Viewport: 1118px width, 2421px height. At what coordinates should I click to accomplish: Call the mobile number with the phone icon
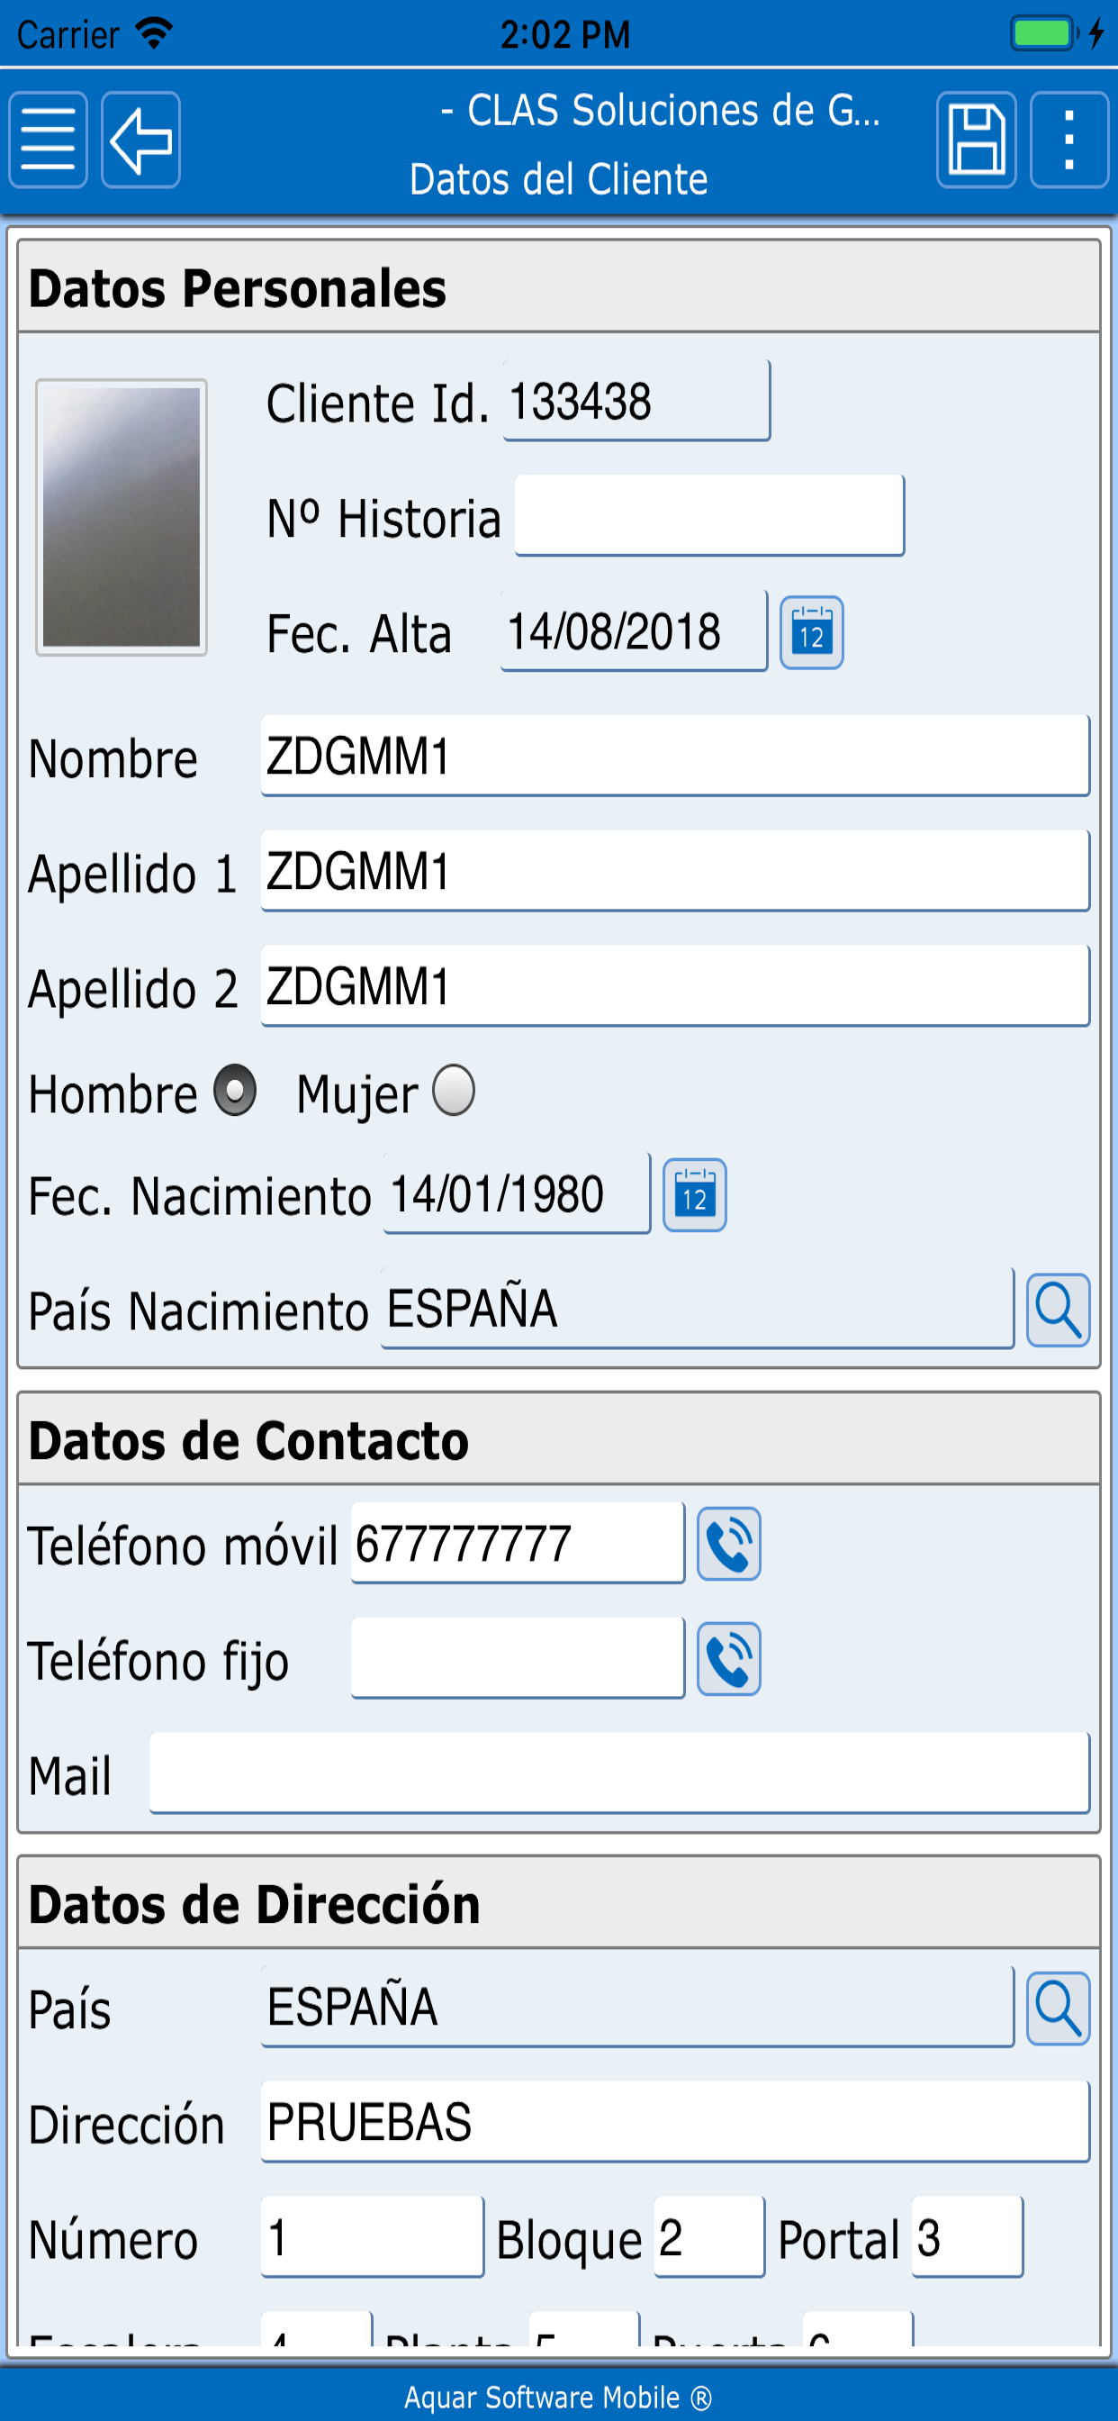tap(729, 1541)
